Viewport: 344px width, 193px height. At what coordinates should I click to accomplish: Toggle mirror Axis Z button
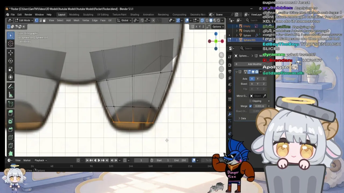coord(264,79)
